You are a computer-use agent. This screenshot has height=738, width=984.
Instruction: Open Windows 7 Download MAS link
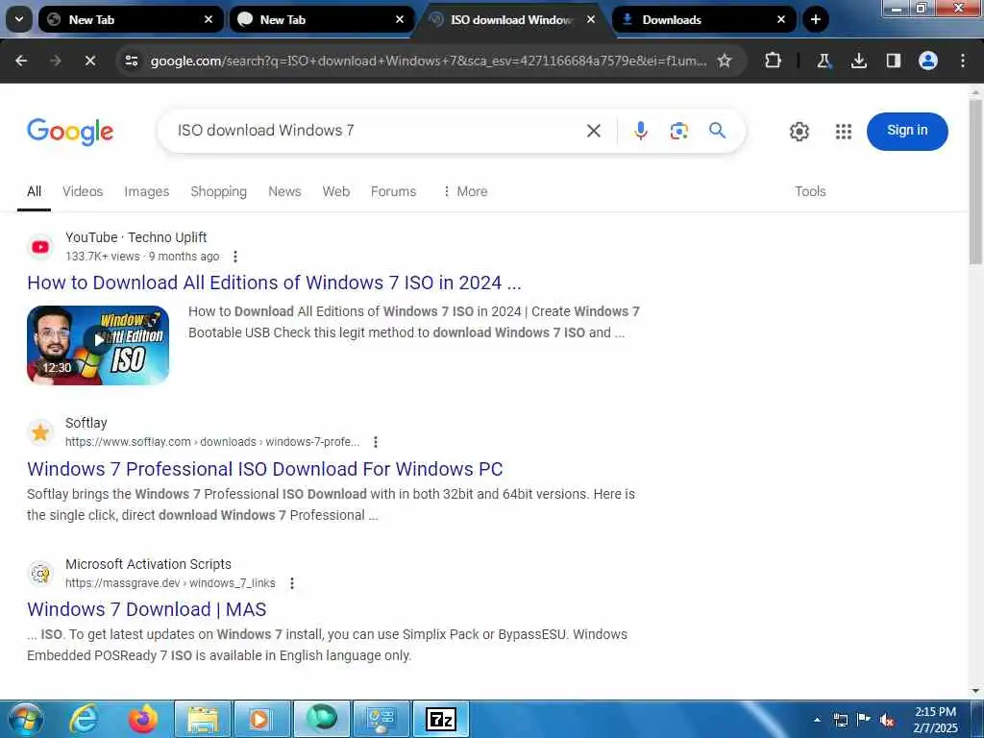click(147, 609)
